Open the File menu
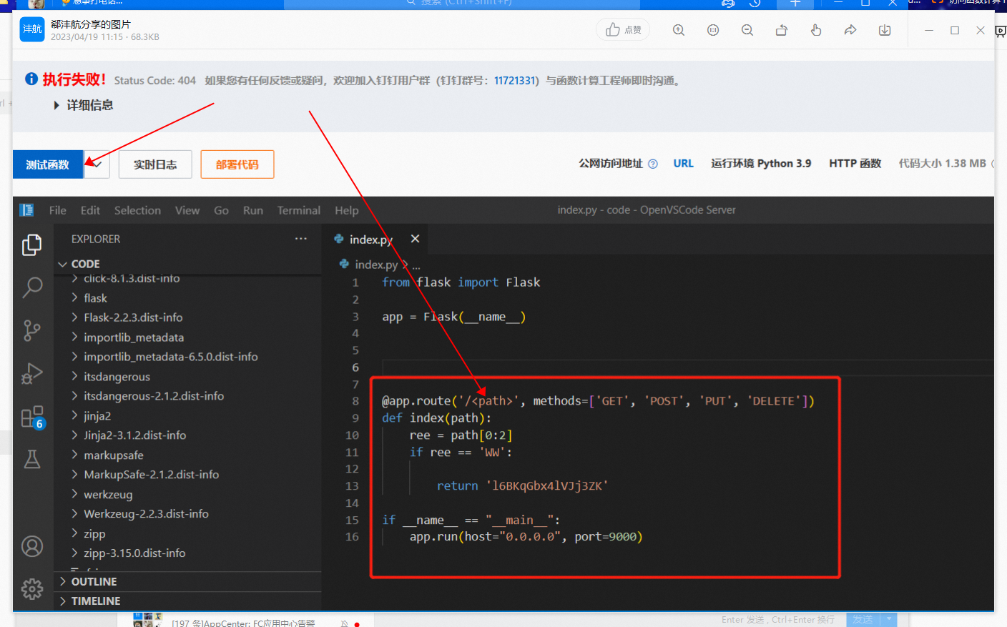 pyautogui.click(x=58, y=210)
